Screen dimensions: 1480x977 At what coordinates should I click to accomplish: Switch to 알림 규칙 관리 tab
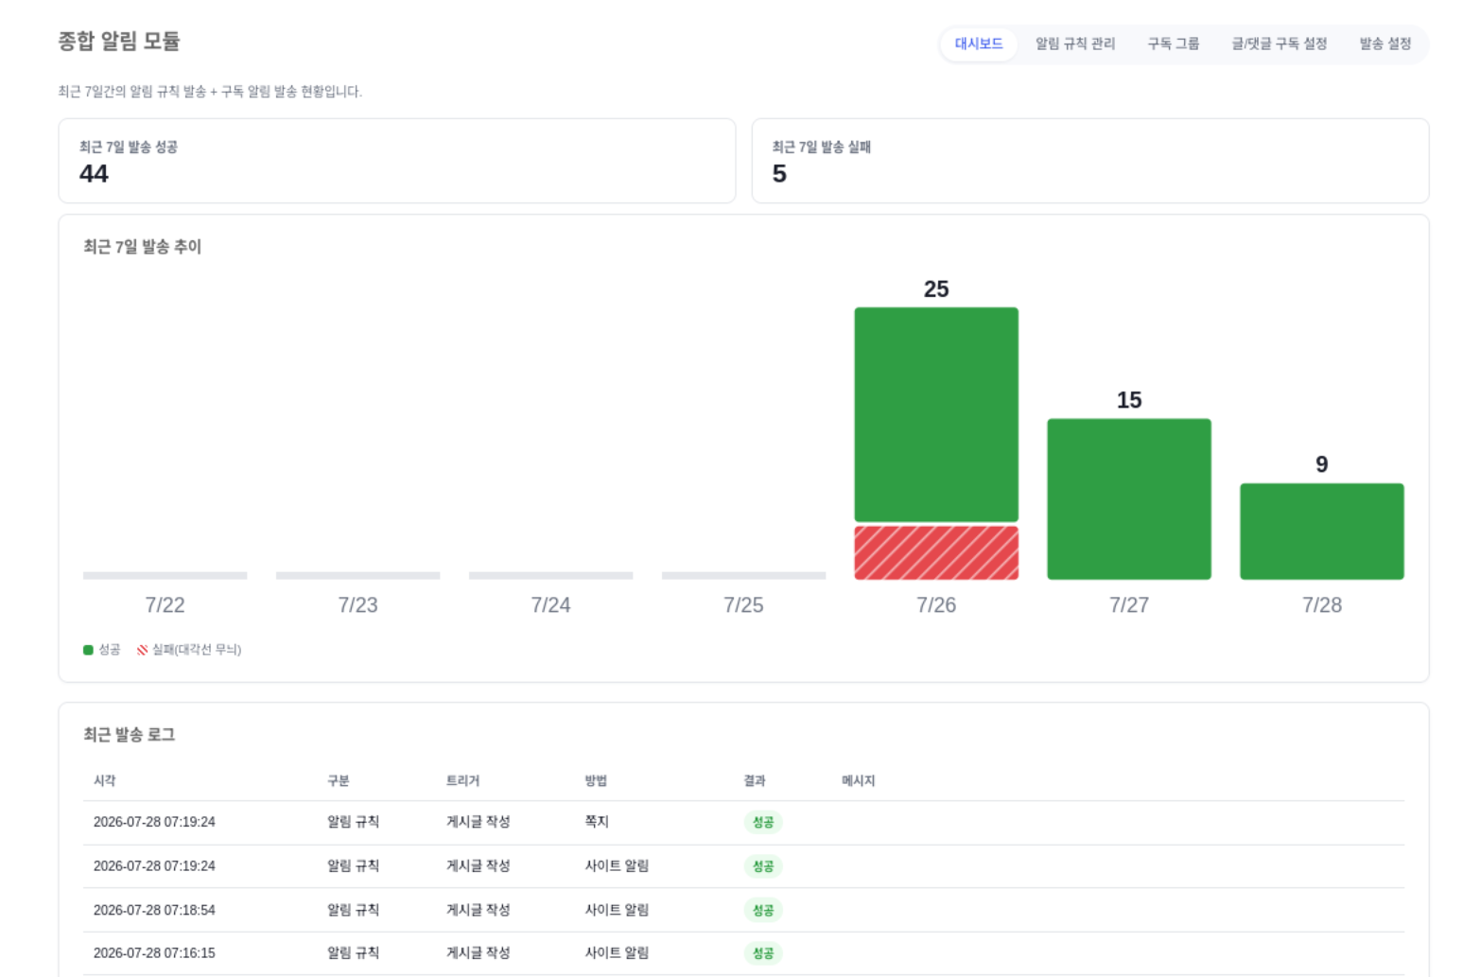(x=1075, y=44)
